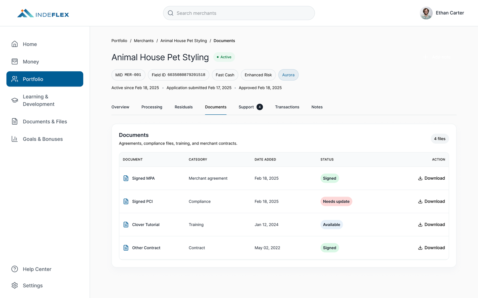This screenshot has width=478, height=298.
Task: Click the file icon beside Other Contract
Action: 126,248
